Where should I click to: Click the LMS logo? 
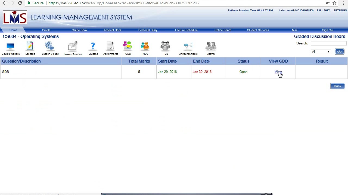point(15,17)
